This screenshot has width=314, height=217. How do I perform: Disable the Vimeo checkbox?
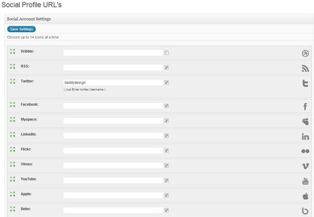point(166,166)
